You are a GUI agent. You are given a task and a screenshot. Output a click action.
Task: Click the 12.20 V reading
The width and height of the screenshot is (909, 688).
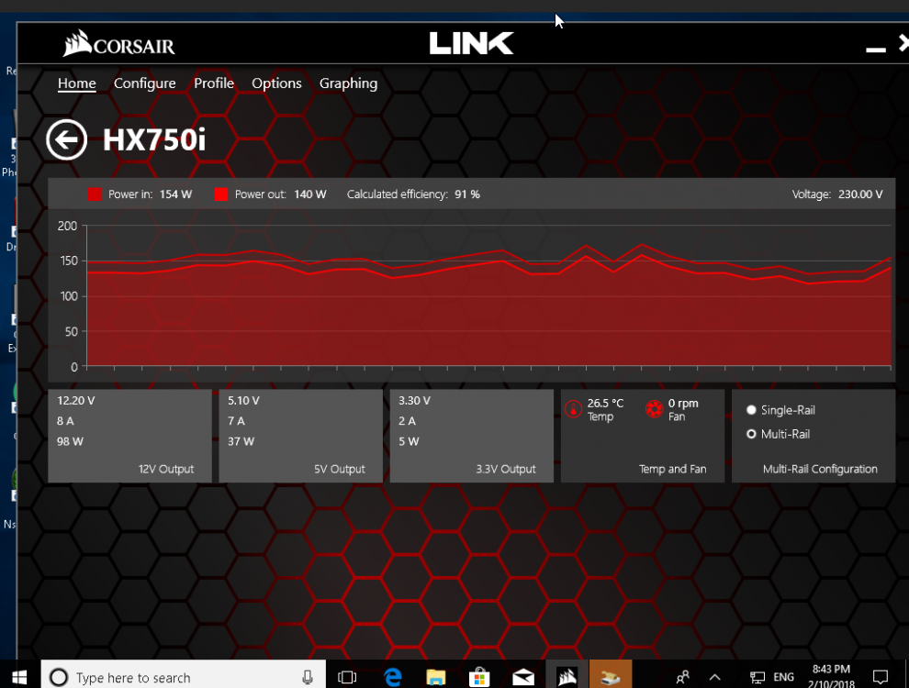coord(76,401)
